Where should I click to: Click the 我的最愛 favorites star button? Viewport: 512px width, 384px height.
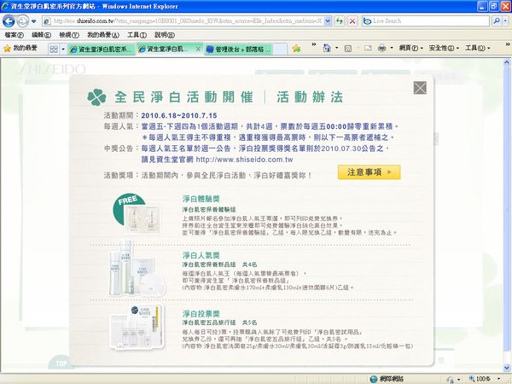tap(20, 49)
